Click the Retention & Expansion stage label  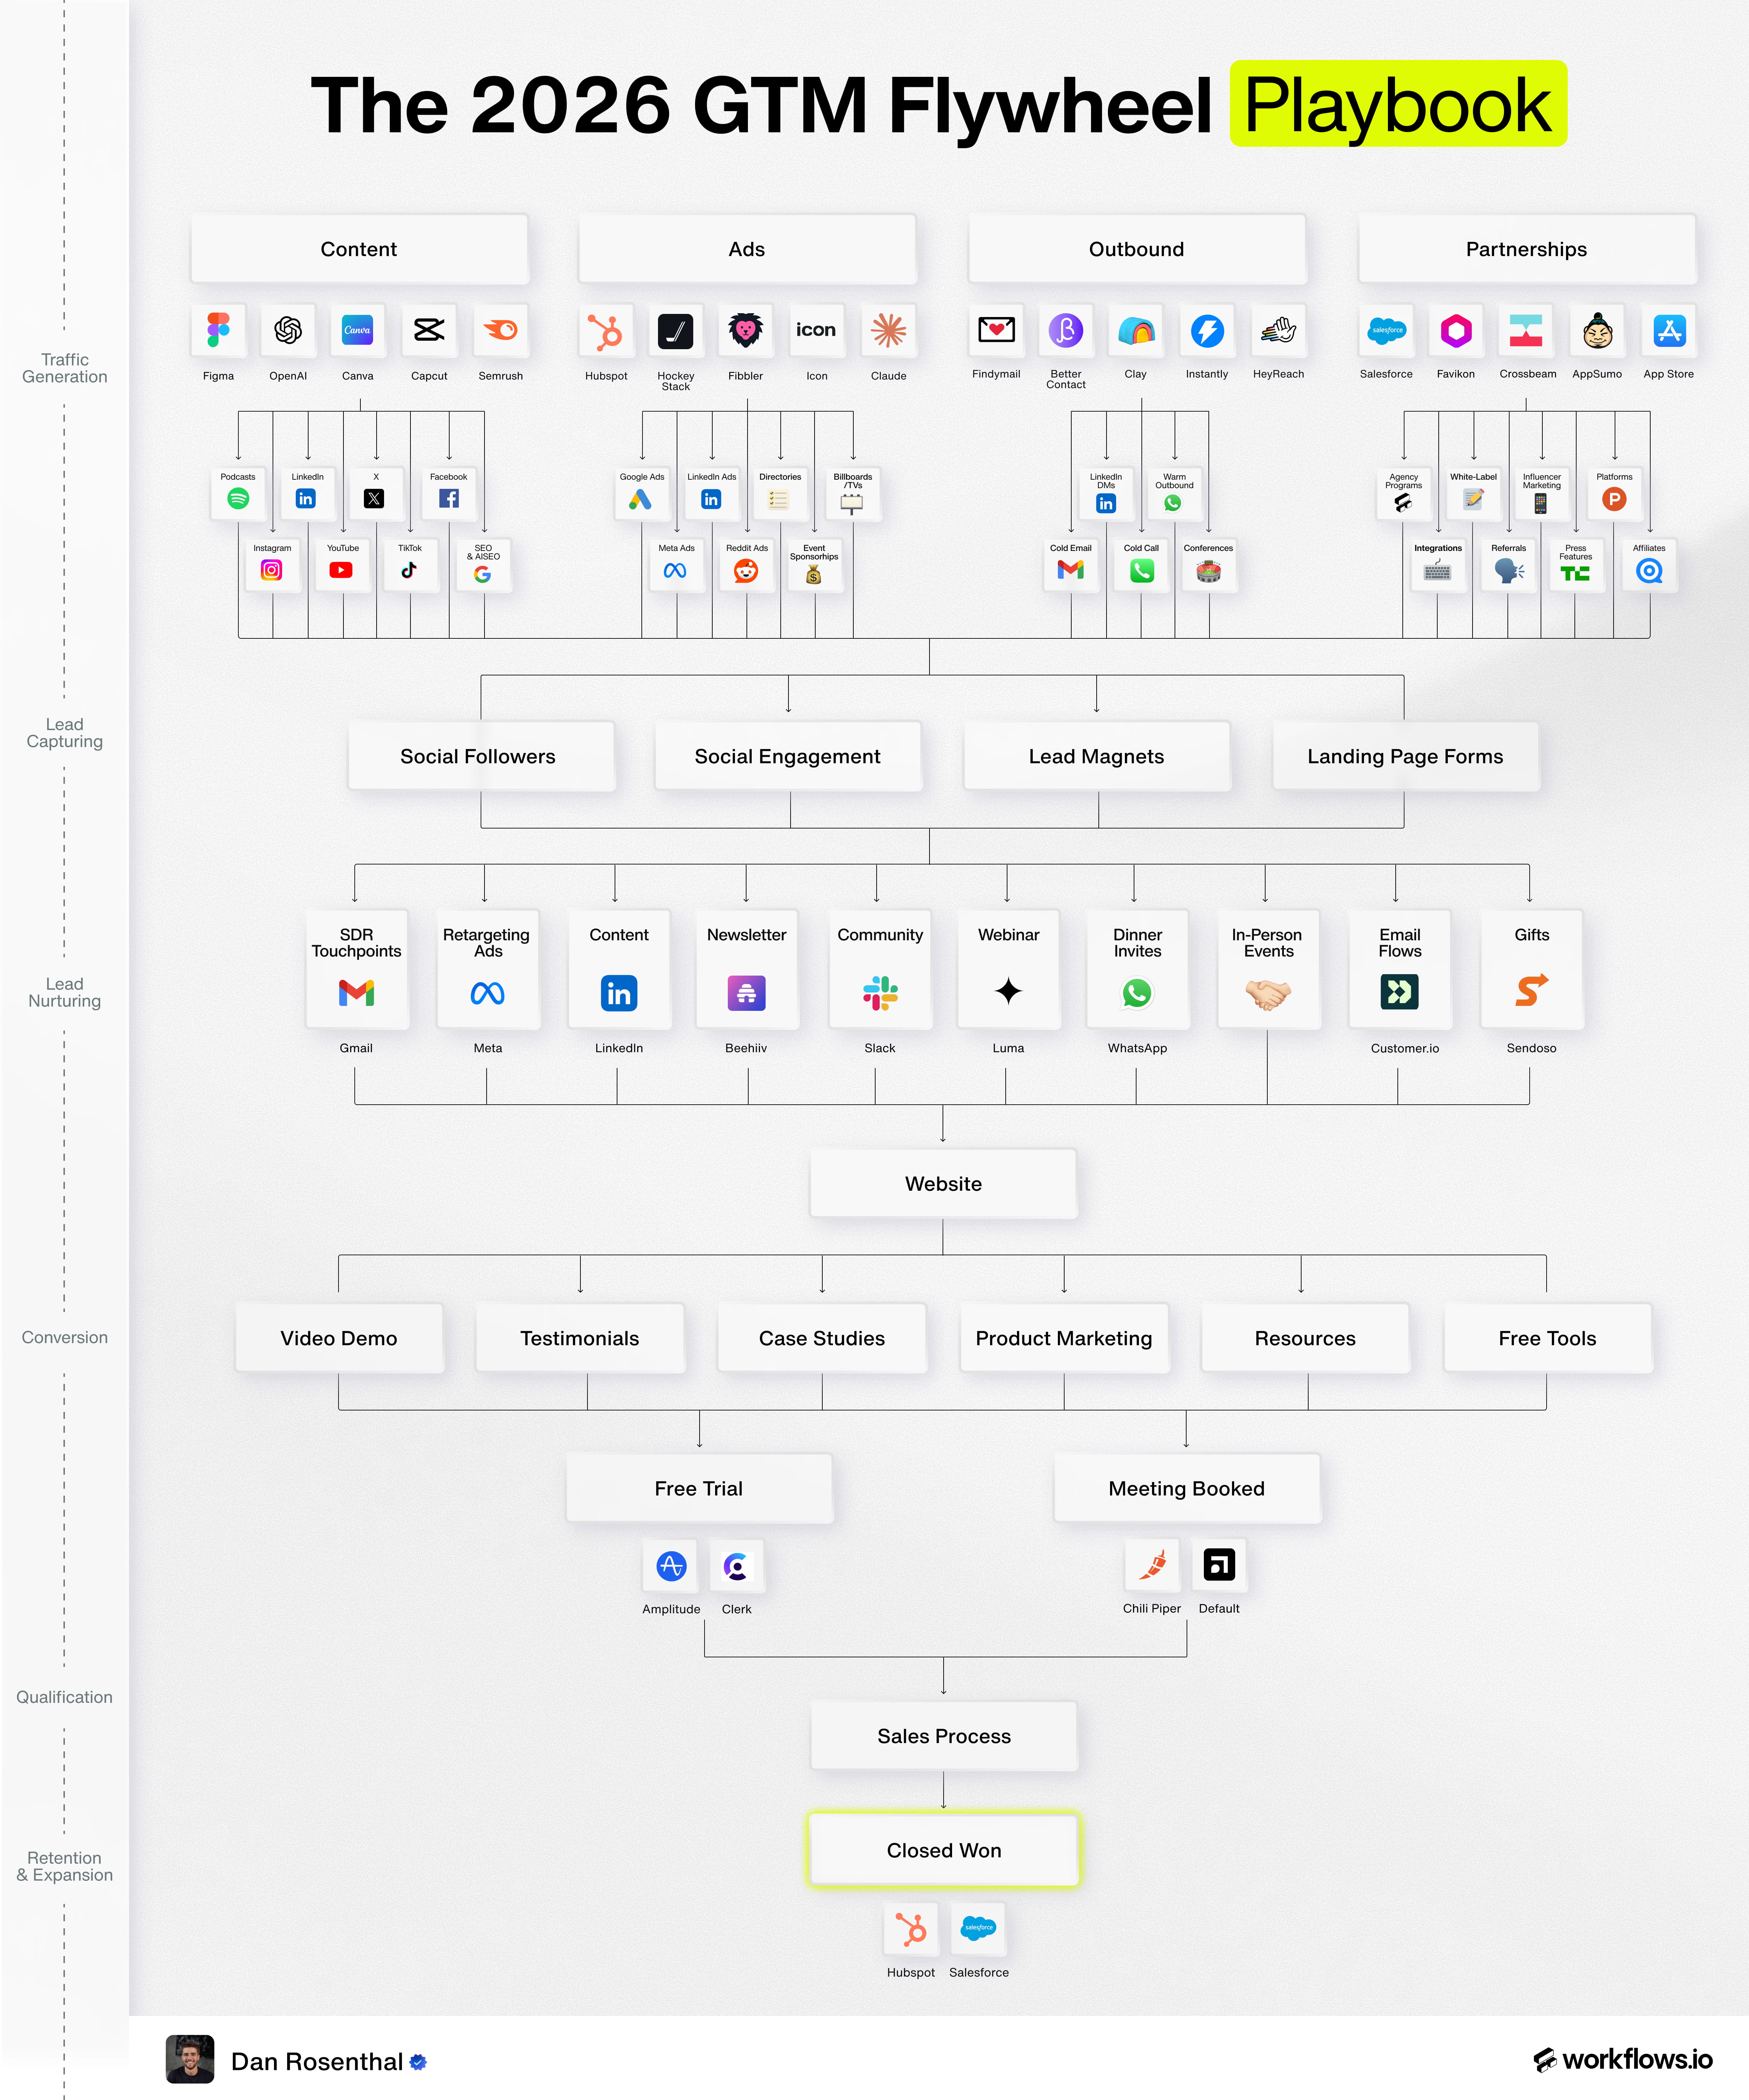click(65, 1866)
